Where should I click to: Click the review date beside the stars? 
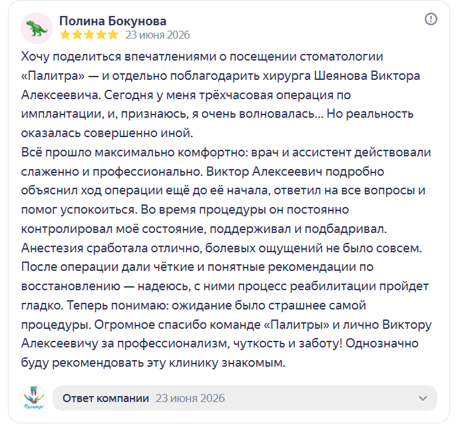[x=158, y=35]
